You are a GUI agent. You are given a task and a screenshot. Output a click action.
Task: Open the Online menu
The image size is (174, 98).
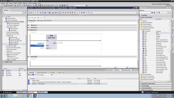[x=20, y=4]
